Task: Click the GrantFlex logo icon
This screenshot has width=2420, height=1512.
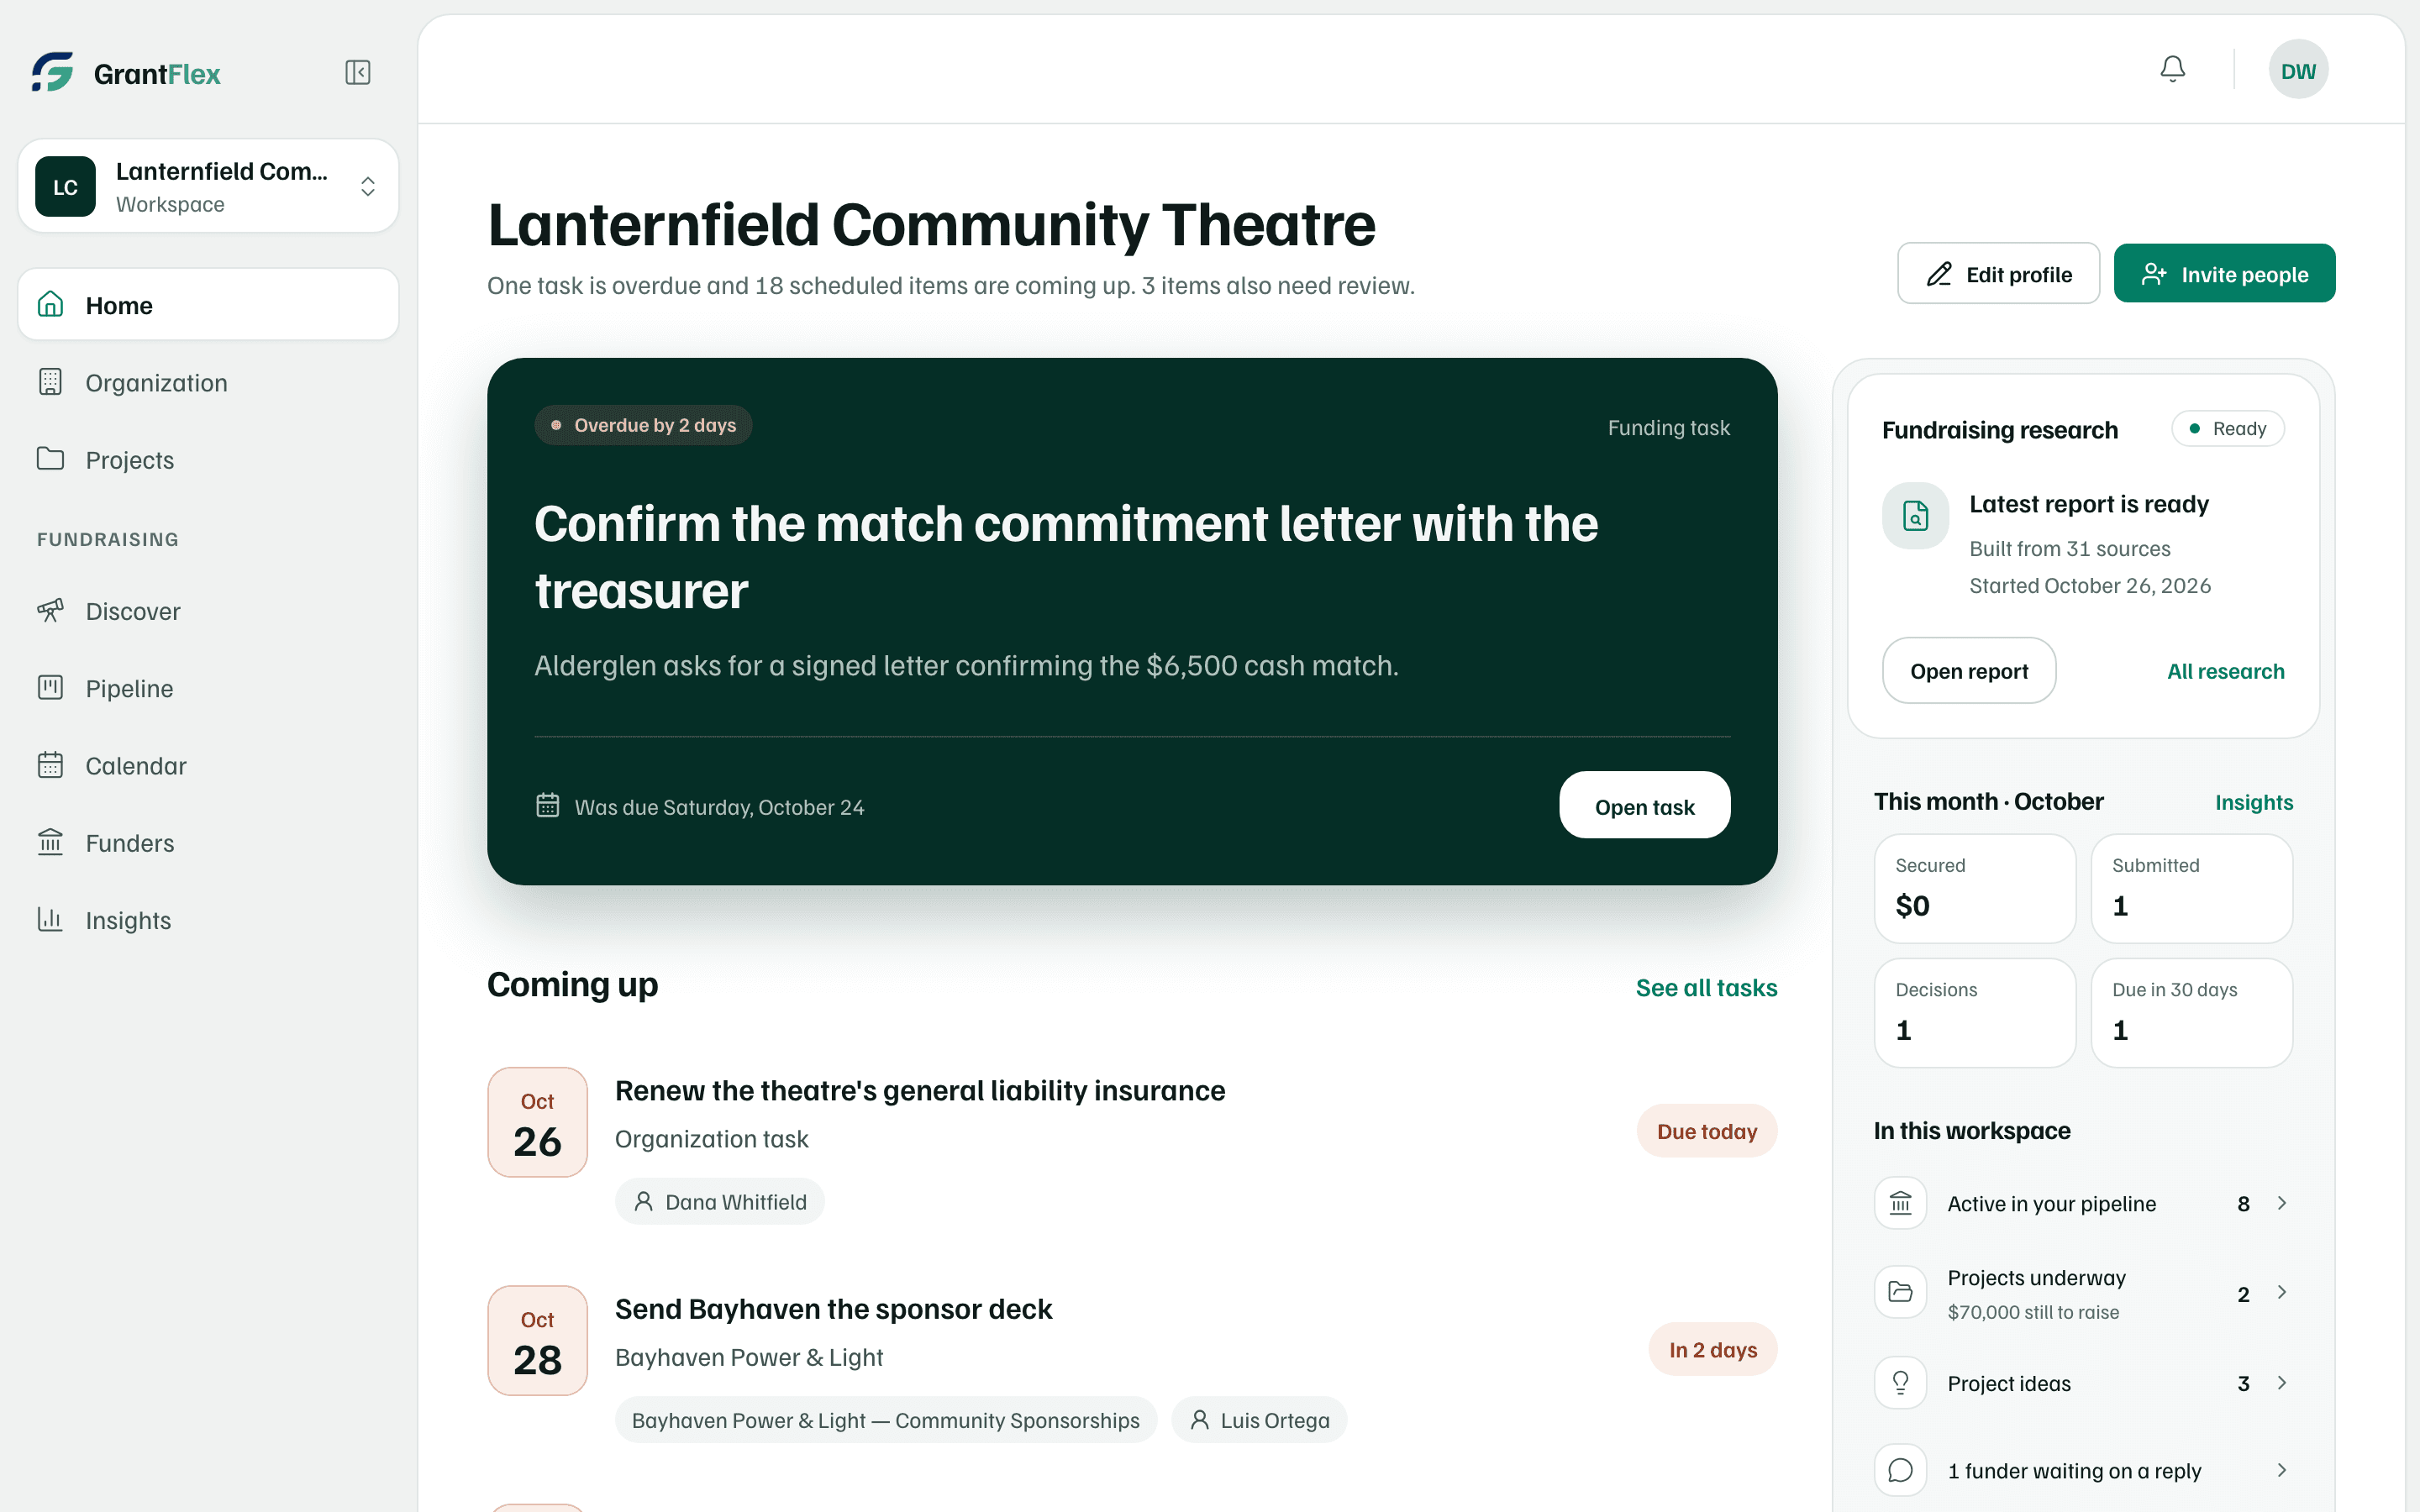Action: [53, 72]
